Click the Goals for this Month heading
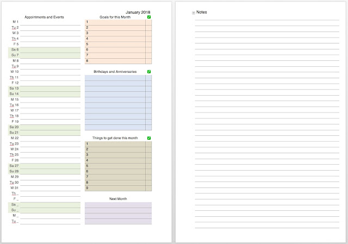 (x=115, y=17)
